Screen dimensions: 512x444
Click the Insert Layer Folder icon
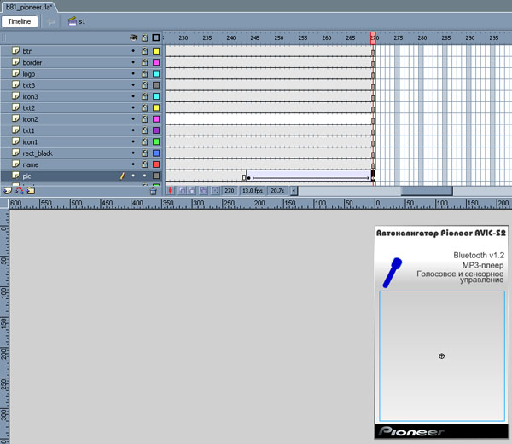(31, 191)
